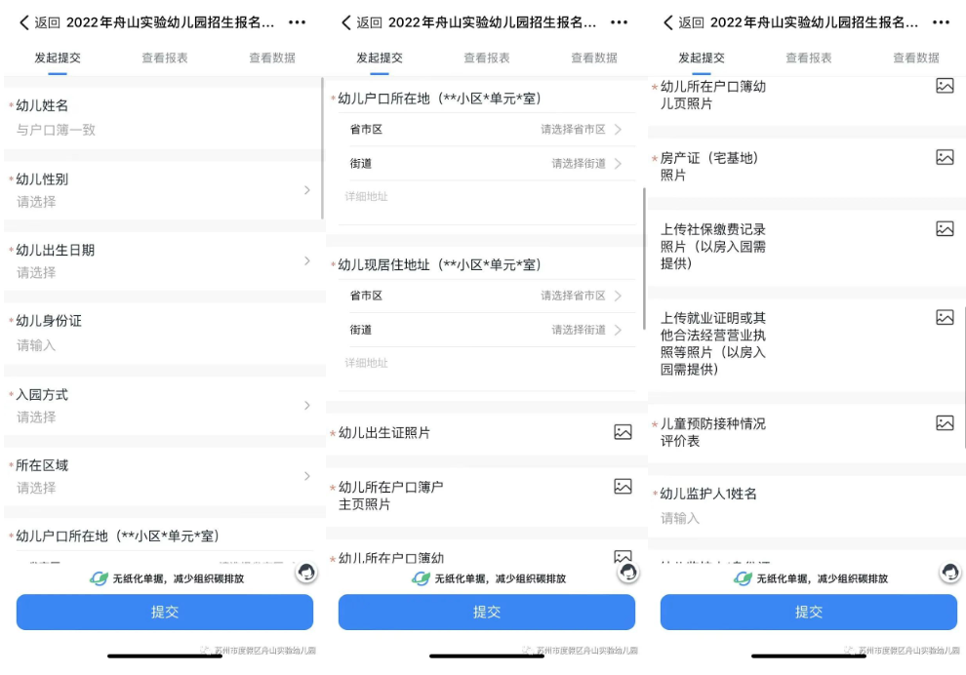Screen dimensions: 966x675
Task: Expand the 幼儿出生日期 date picker
Action: 306,261
